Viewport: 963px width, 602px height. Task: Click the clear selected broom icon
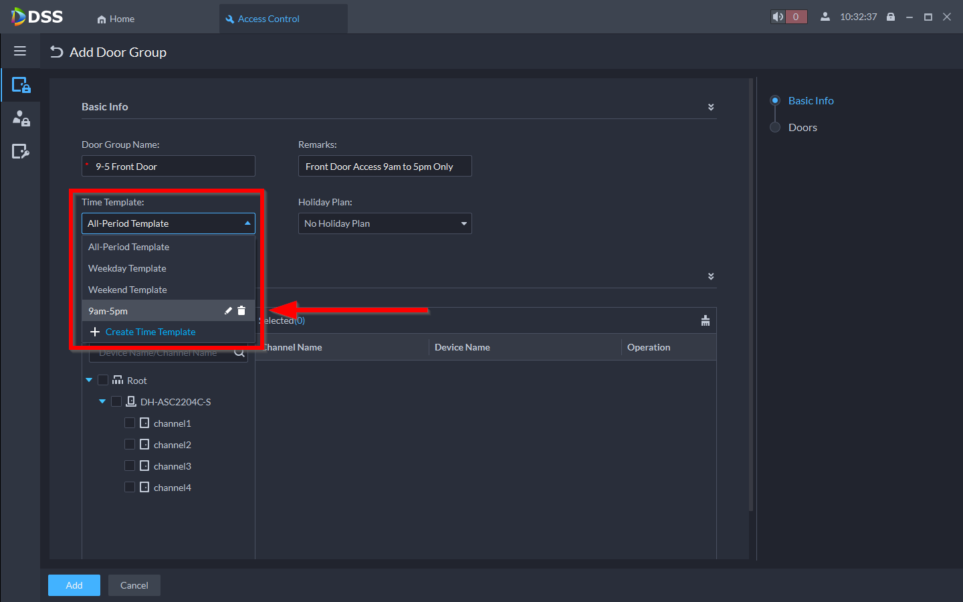pos(705,321)
